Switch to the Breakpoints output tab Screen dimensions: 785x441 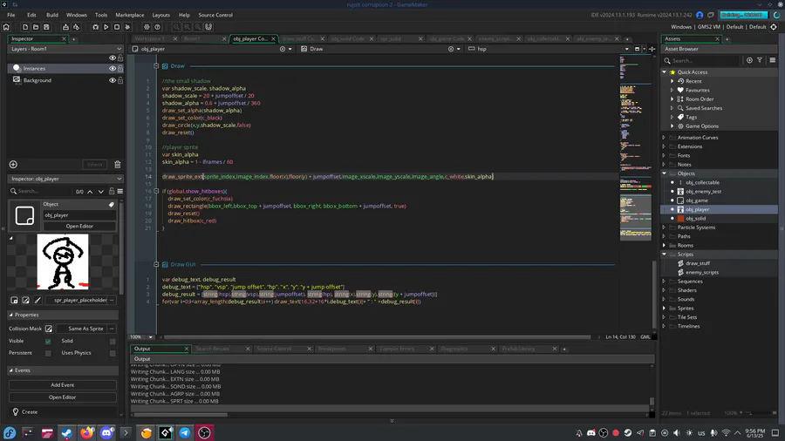point(332,349)
